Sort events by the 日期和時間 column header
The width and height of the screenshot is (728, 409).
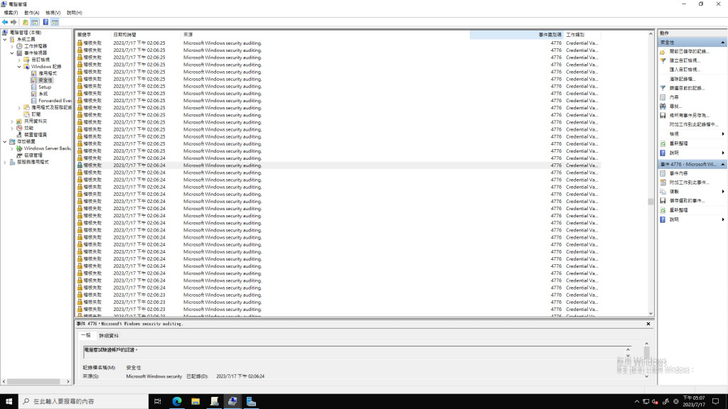[146, 35]
